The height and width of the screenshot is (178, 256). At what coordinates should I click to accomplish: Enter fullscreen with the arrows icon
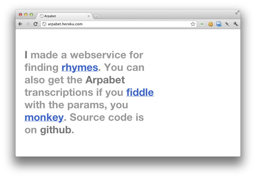coord(237,12)
